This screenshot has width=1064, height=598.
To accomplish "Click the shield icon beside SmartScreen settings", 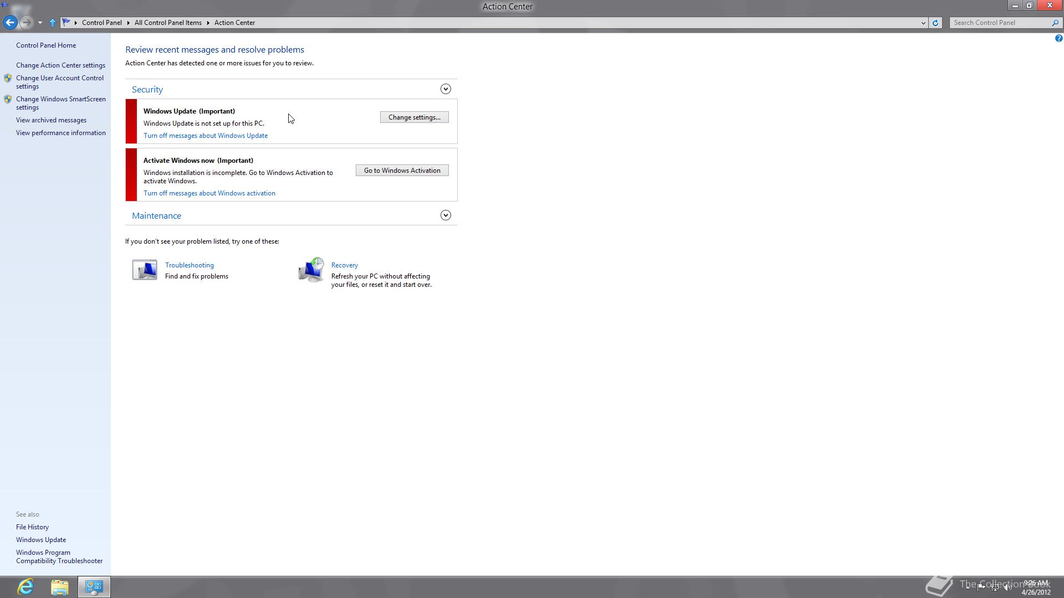I will pos(8,99).
